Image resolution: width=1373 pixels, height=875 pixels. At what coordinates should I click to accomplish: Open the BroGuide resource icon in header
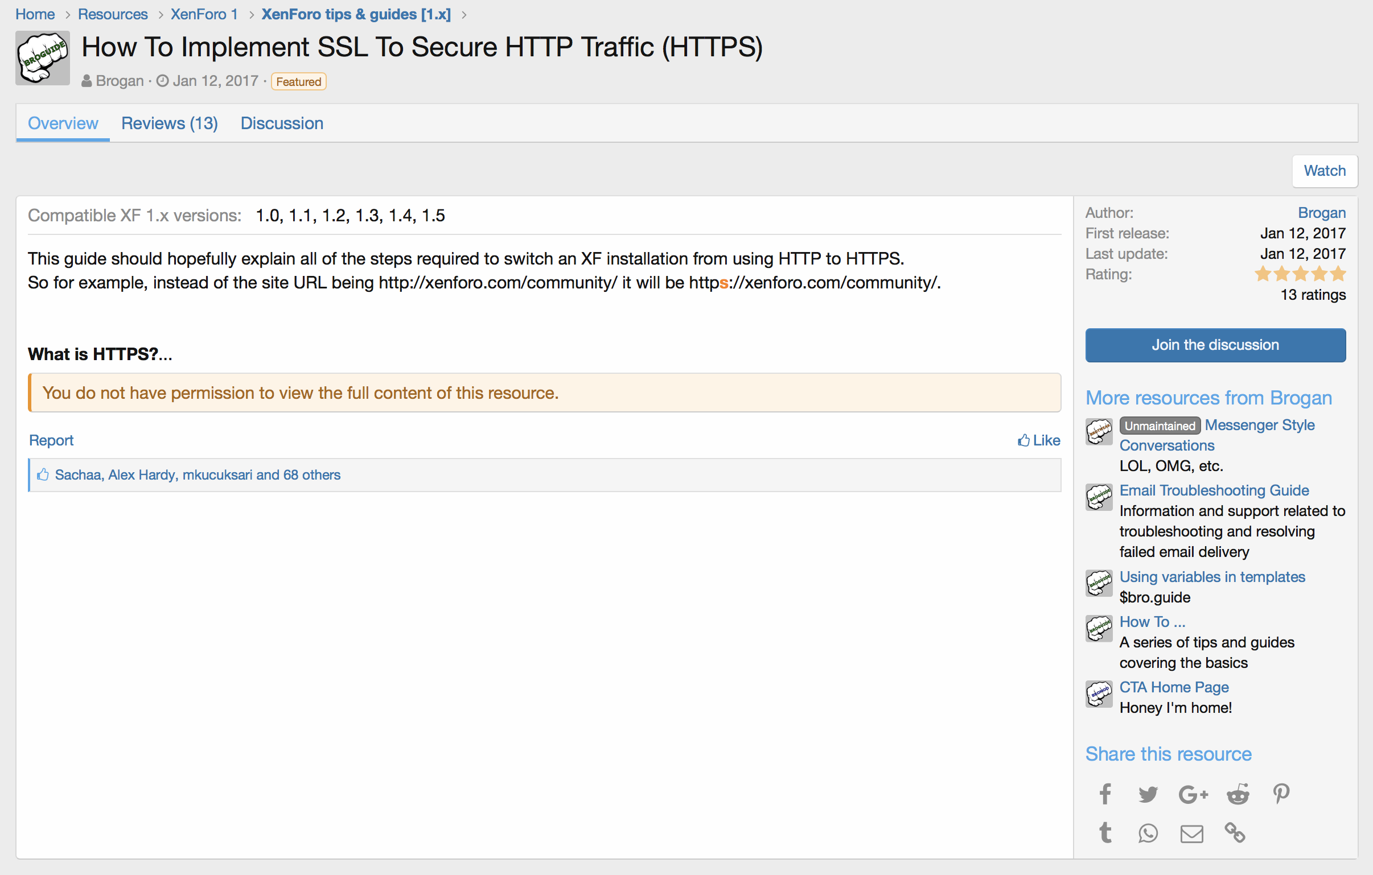click(43, 58)
